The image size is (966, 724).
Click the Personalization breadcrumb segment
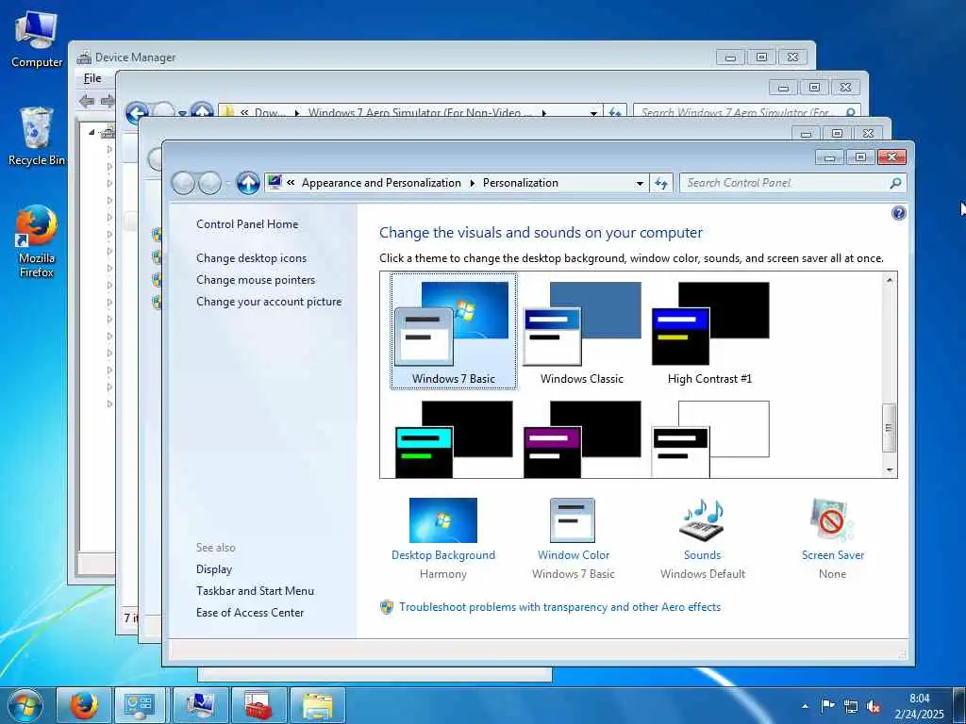520,183
